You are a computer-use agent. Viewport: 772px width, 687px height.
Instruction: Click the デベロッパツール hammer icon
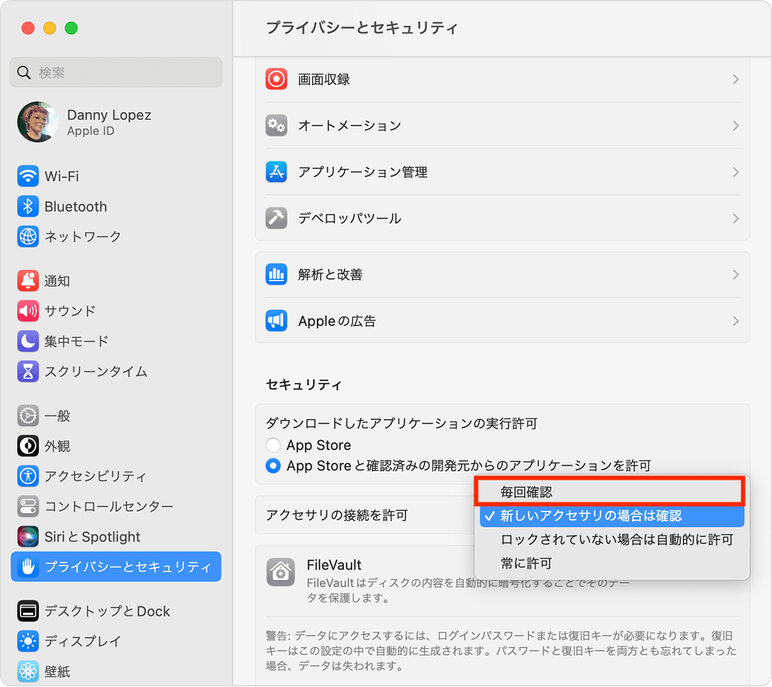(x=277, y=218)
